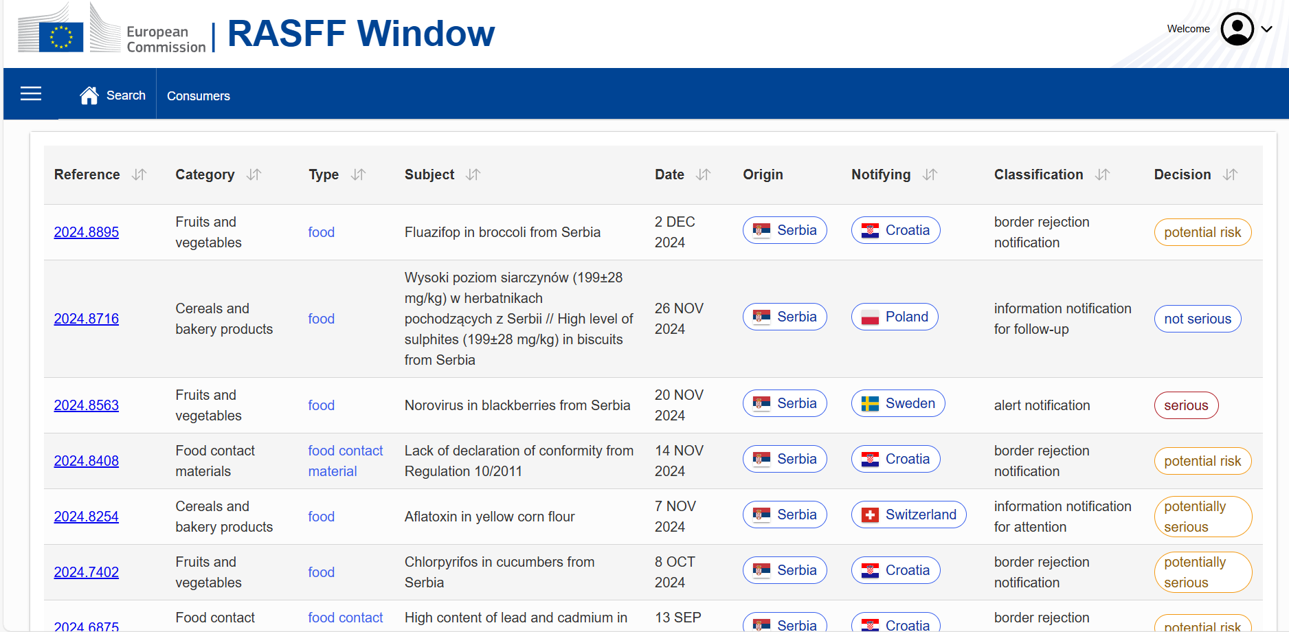
Task: Toggle sort order on Classification column
Action: (1102, 174)
